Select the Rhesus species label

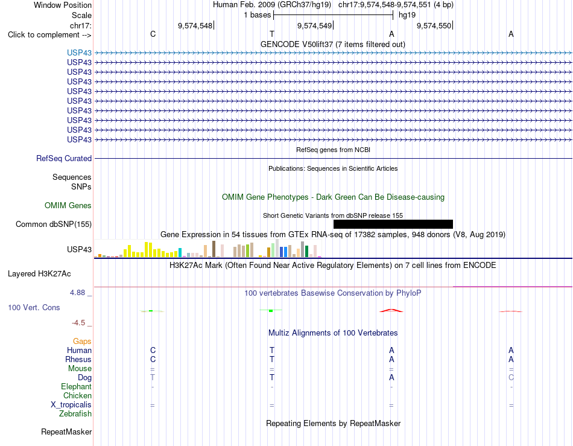click(x=78, y=359)
